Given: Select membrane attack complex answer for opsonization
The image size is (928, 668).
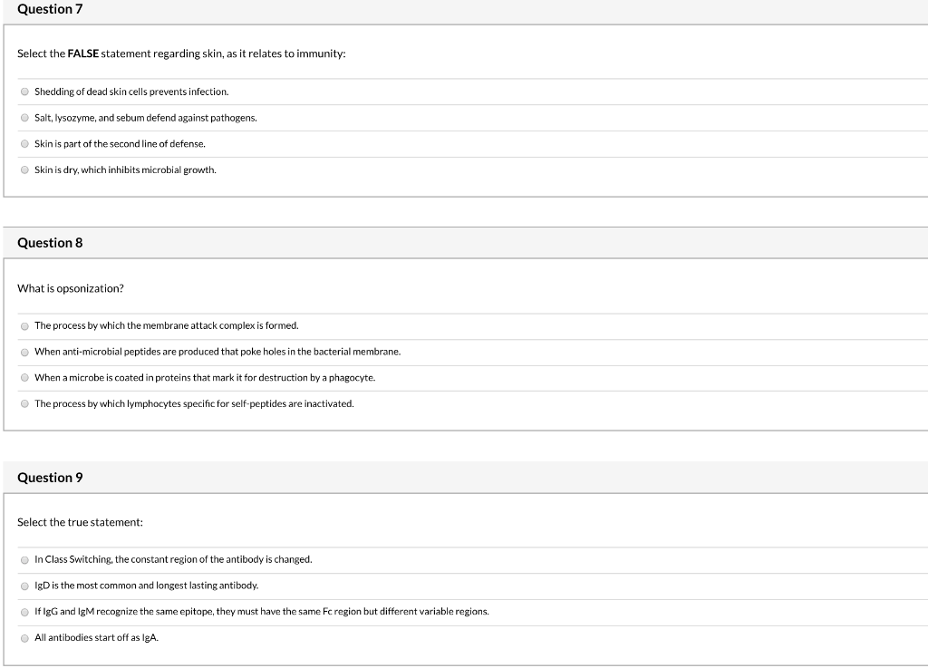Looking at the screenshot, I should pyautogui.click(x=24, y=326).
